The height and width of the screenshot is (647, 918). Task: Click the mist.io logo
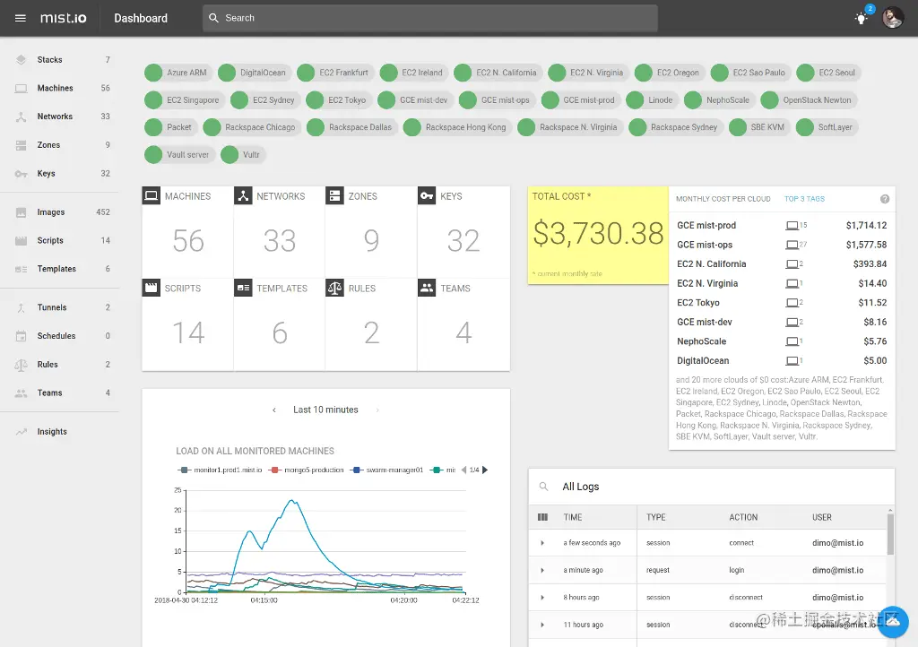[x=64, y=18]
